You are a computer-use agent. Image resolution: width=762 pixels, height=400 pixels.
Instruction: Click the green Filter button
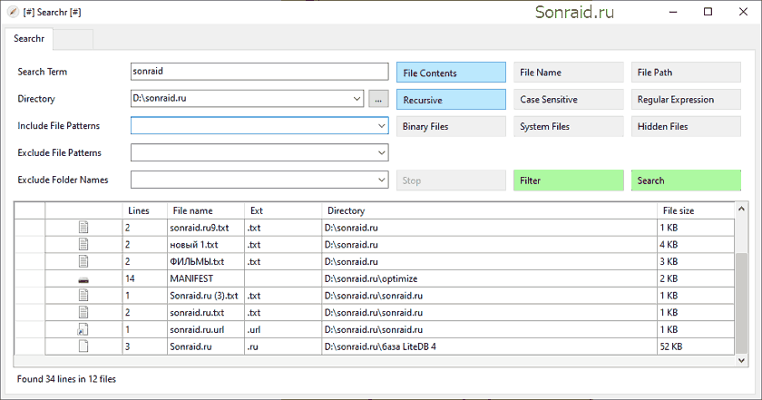[569, 180]
